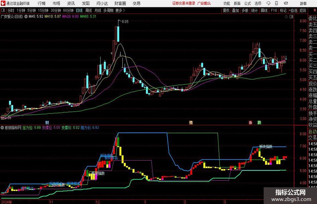Open the 市场 menu
Image resolution: width=317 pixels, height=204 pixels.
[x=56, y=3]
